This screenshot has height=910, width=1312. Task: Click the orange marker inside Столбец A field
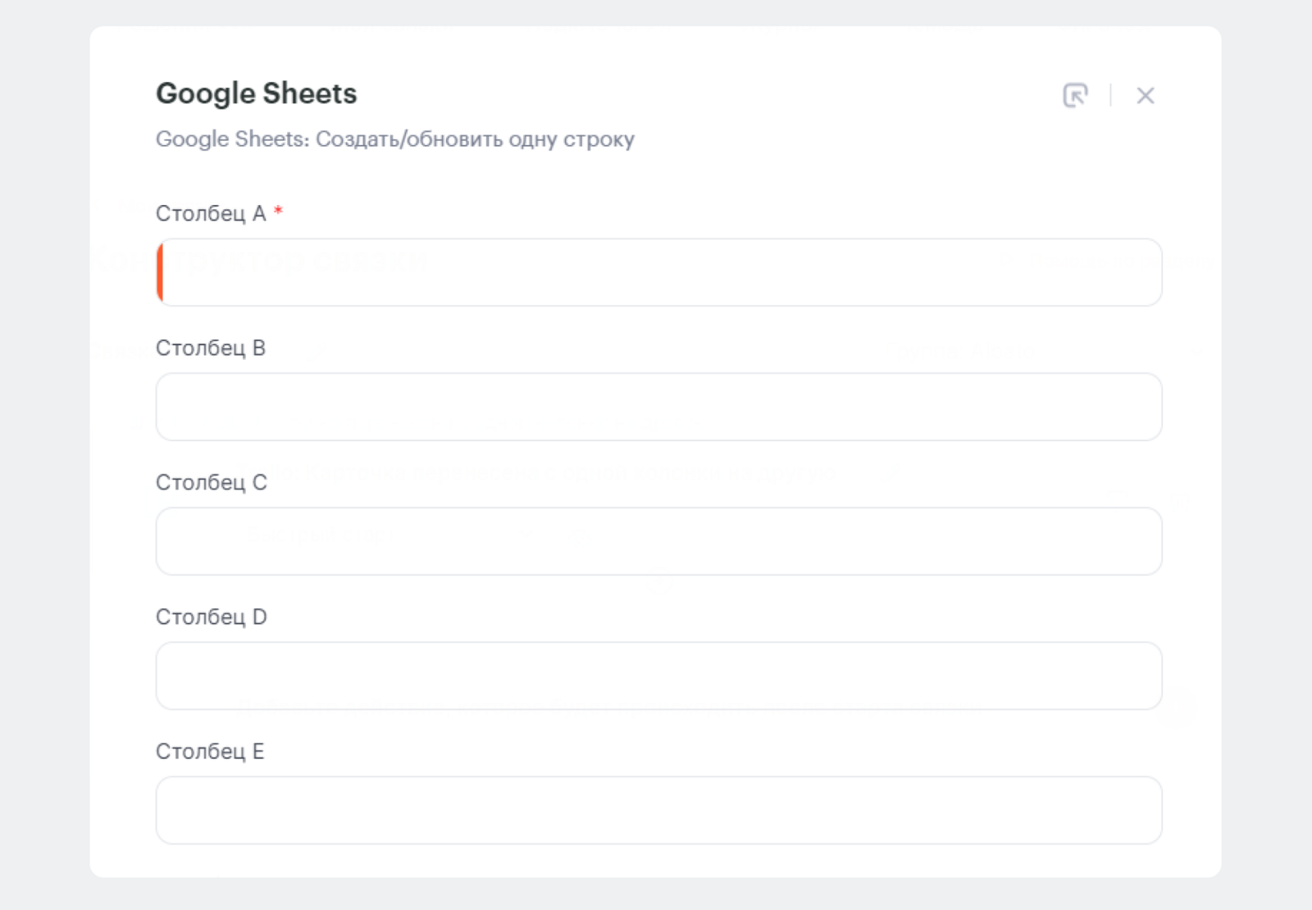tap(160, 273)
